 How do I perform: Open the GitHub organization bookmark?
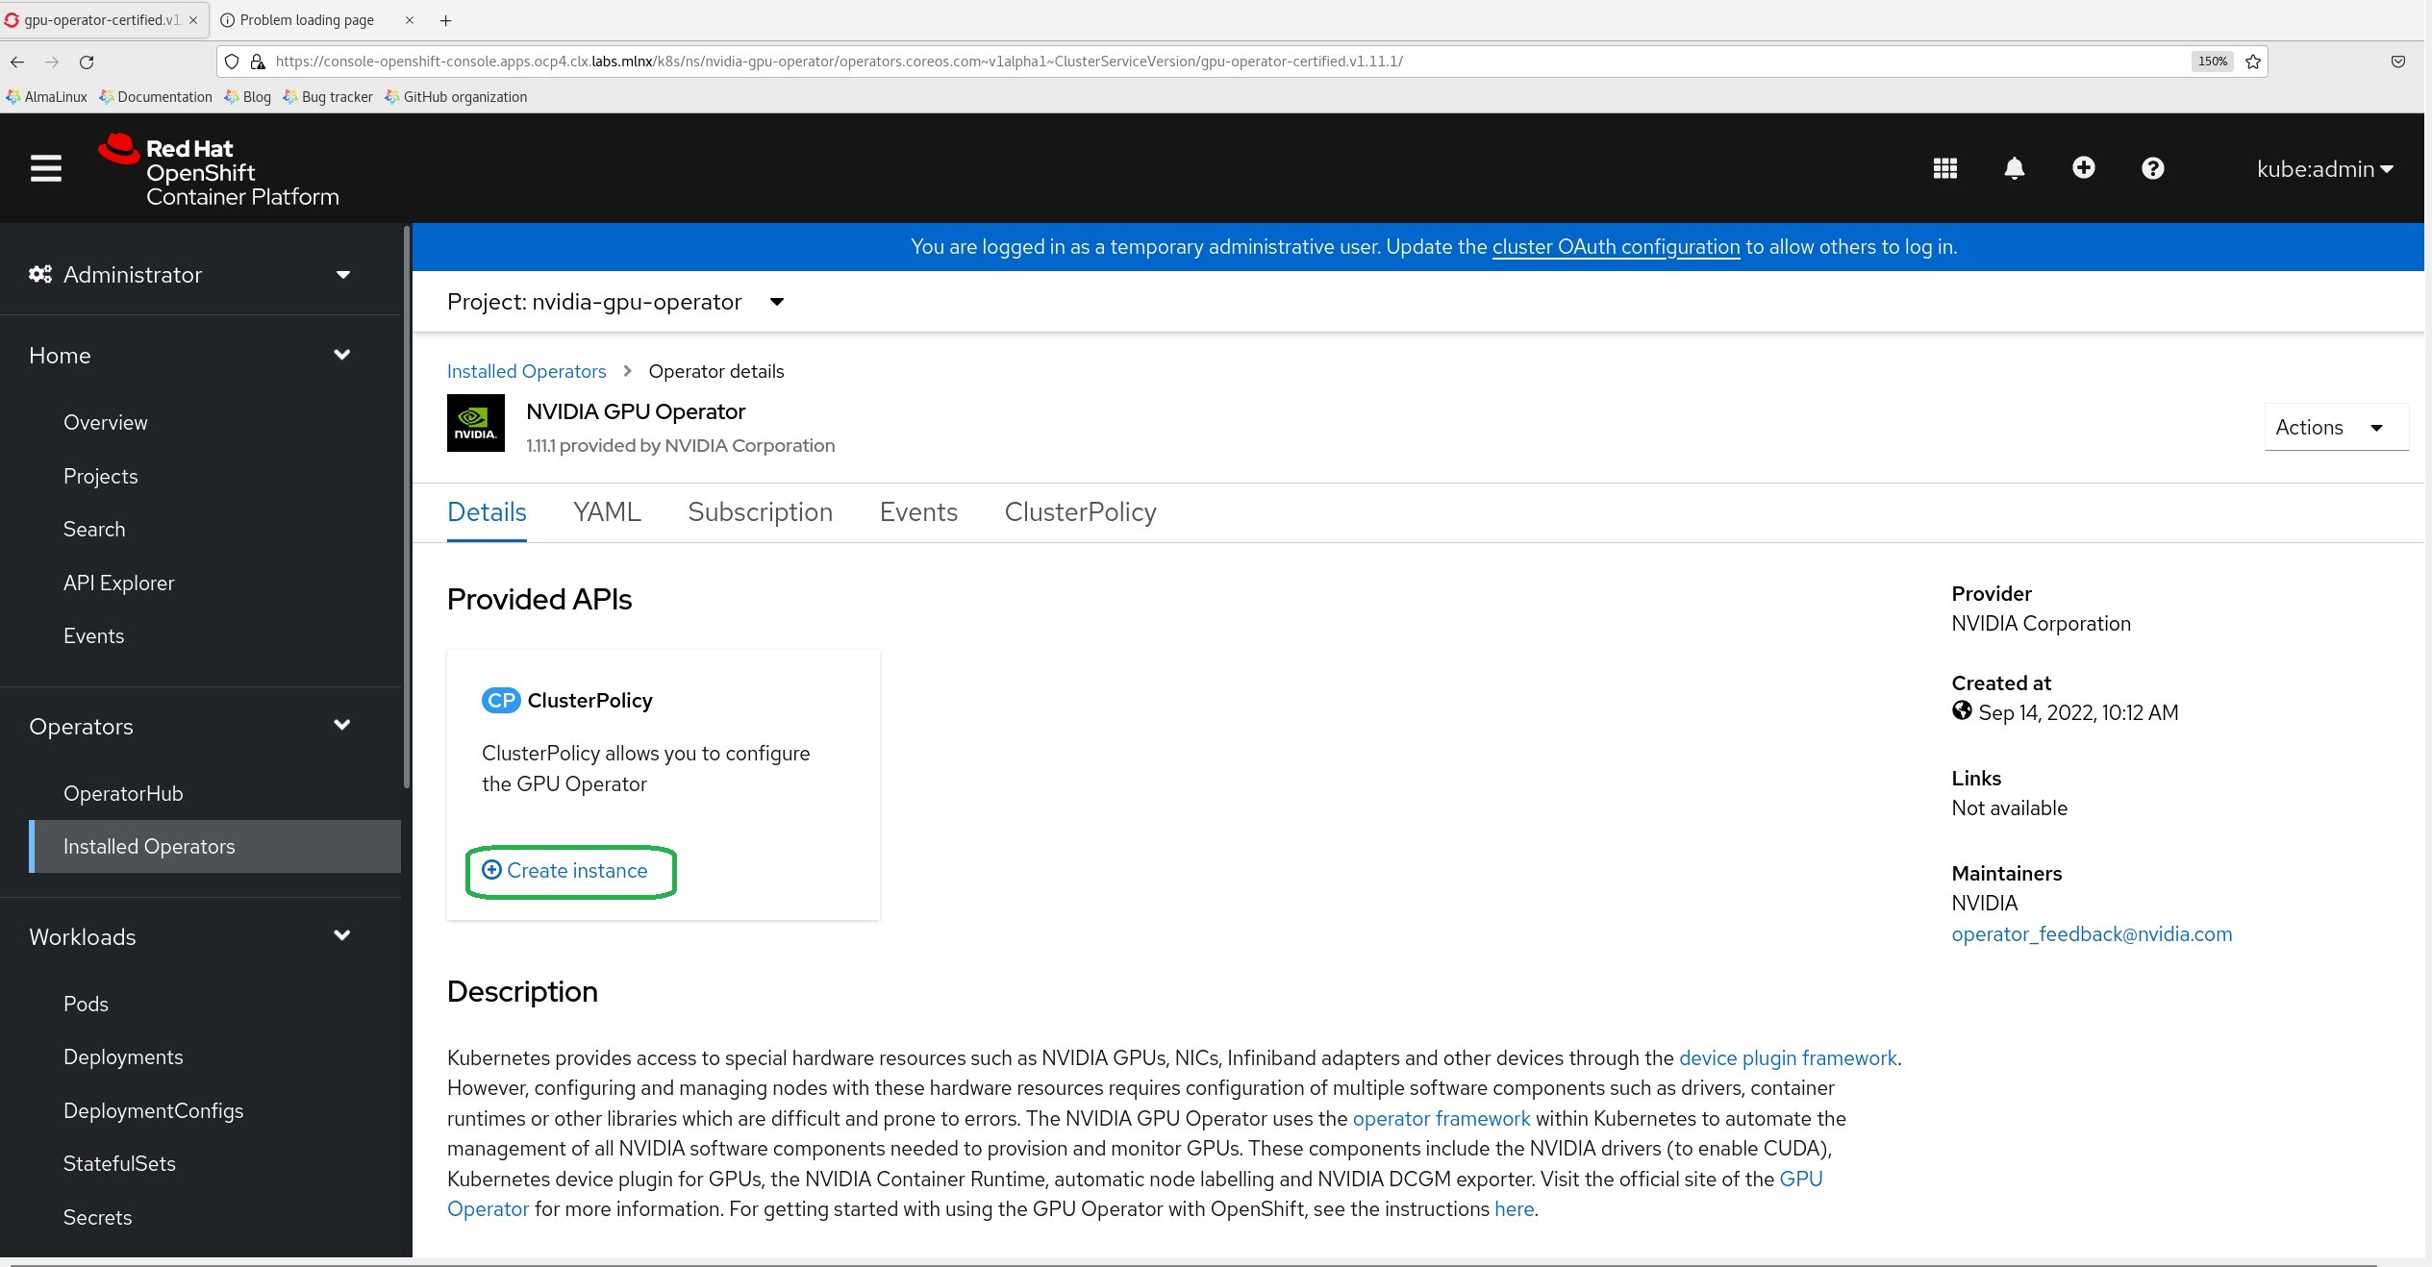coord(456,97)
